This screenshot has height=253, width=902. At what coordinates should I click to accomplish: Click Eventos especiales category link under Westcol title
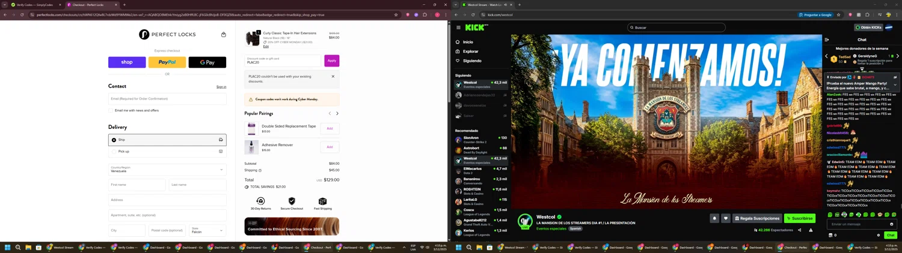tap(551, 228)
